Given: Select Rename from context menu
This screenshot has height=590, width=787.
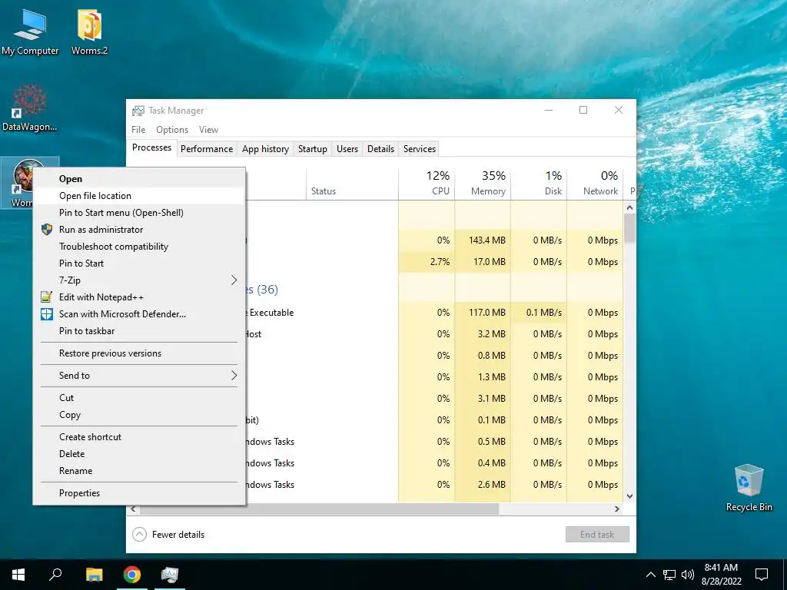Looking at the screenshot, I should [x=139, y=471].
